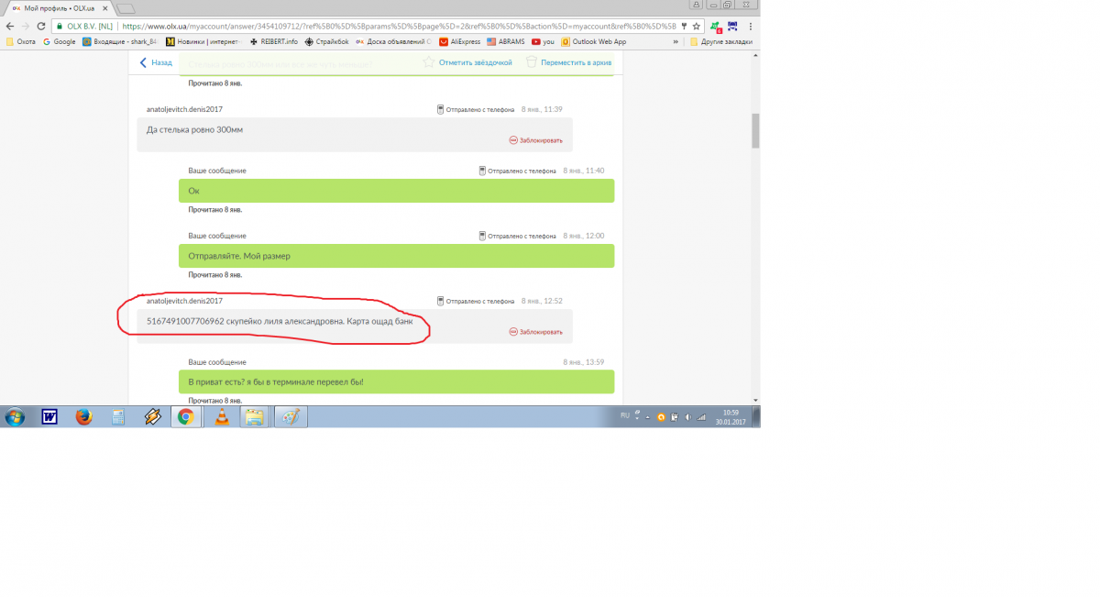Open the YouTube 'you' bookmark
This screenshot has height=597, width=1100.
coord(544,41)
